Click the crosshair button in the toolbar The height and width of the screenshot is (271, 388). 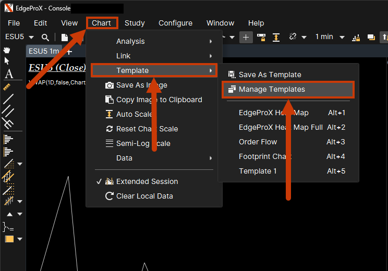click(246, 37)
